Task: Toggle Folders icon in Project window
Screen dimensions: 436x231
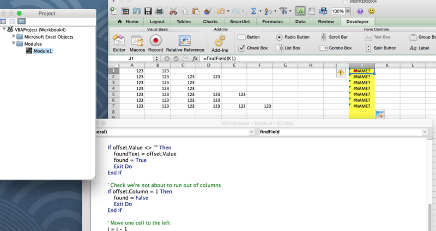Action: [x=21, y=21]
